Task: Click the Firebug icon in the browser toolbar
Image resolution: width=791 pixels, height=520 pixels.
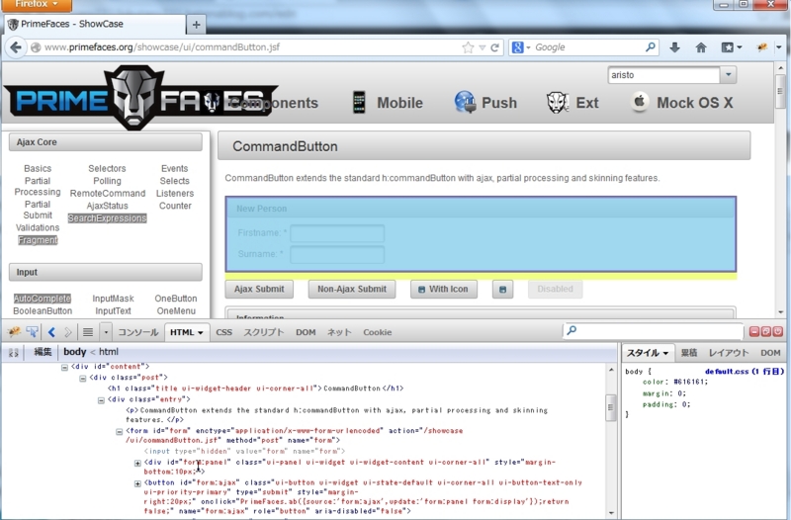Action: pos(762,47)
